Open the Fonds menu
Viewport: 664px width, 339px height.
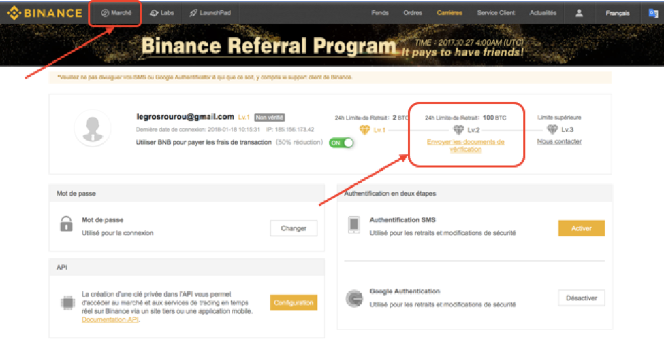pyautogui.click(x=380, y=13)
